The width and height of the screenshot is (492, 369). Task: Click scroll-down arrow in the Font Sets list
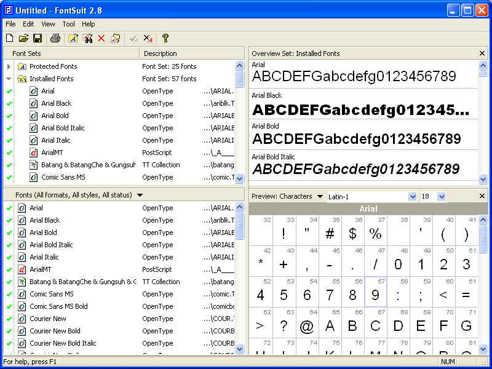pos(239,178)
